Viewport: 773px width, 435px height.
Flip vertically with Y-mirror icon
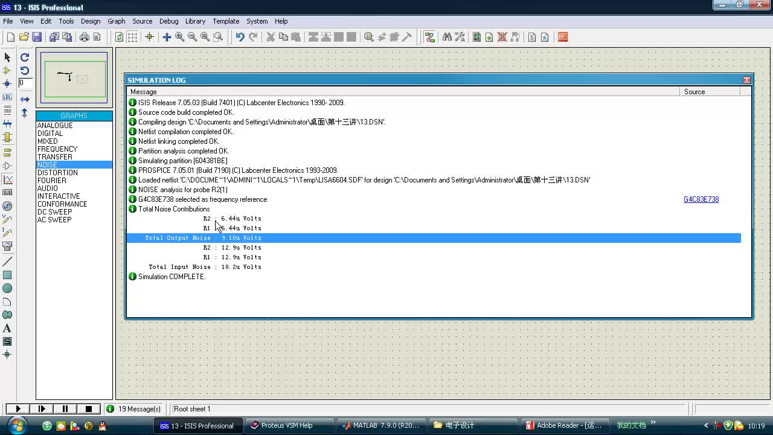click(25, 112)
